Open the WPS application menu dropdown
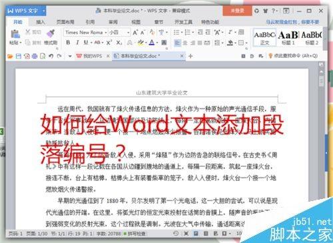This screenshot has width=333, height=243. click(x=44, y=11)
